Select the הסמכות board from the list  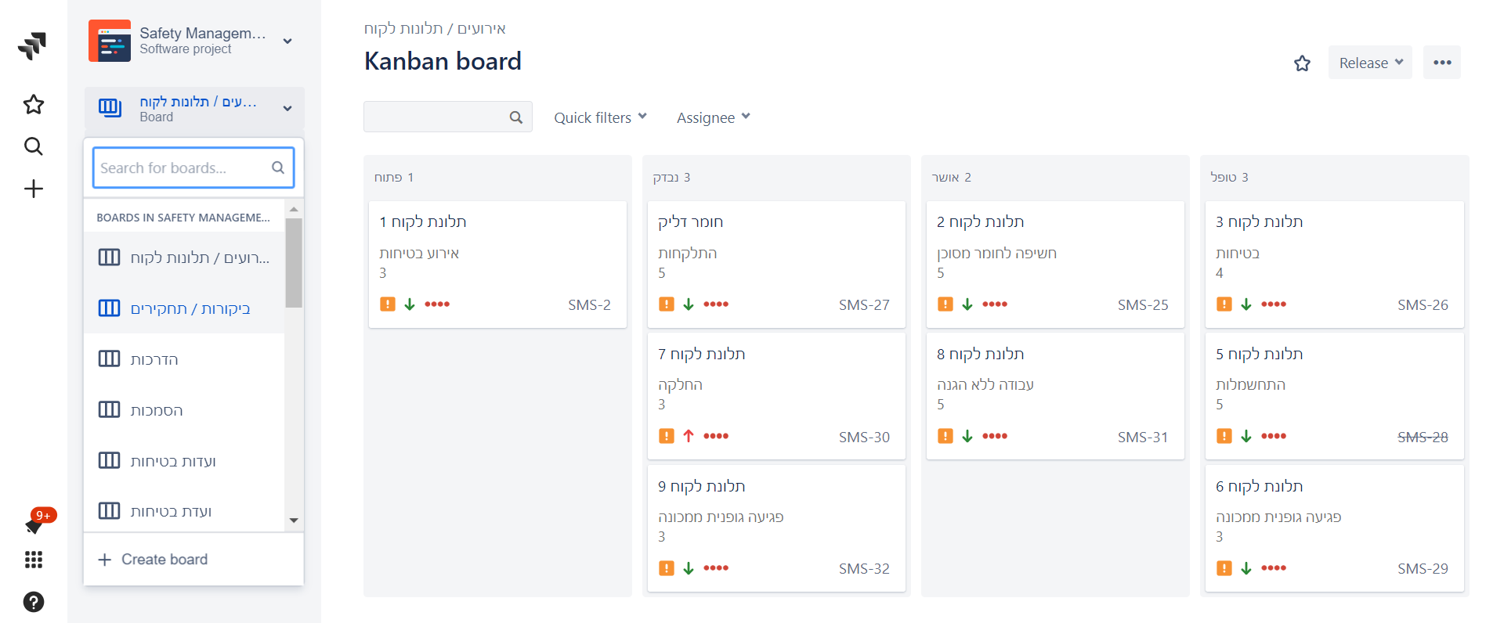point(156,410)
